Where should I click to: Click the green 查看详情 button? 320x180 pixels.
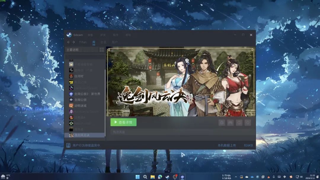(124, 122)
